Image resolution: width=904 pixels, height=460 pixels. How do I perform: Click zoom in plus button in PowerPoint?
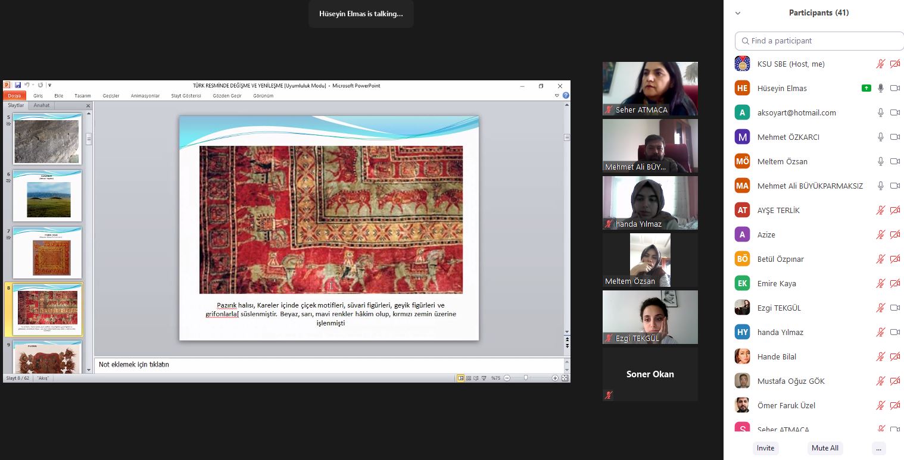[555, 378]
